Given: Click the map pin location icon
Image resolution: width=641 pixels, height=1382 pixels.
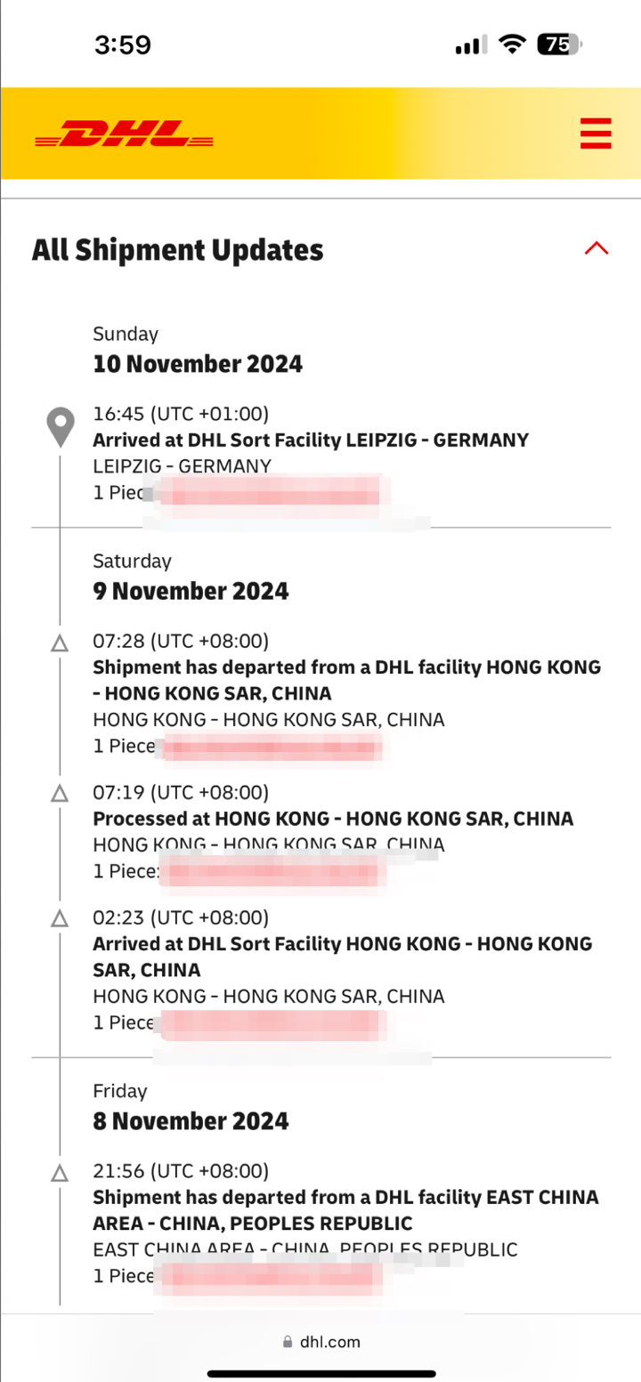Looking at the screenshot, I should pos(61,427).
